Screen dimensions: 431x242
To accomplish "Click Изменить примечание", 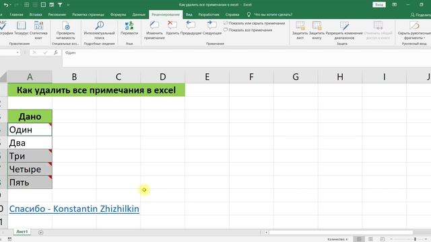I will [x=154, y=30].
